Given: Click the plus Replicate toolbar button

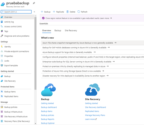Looking at the screenshot, I should click(x=58, y=12).
